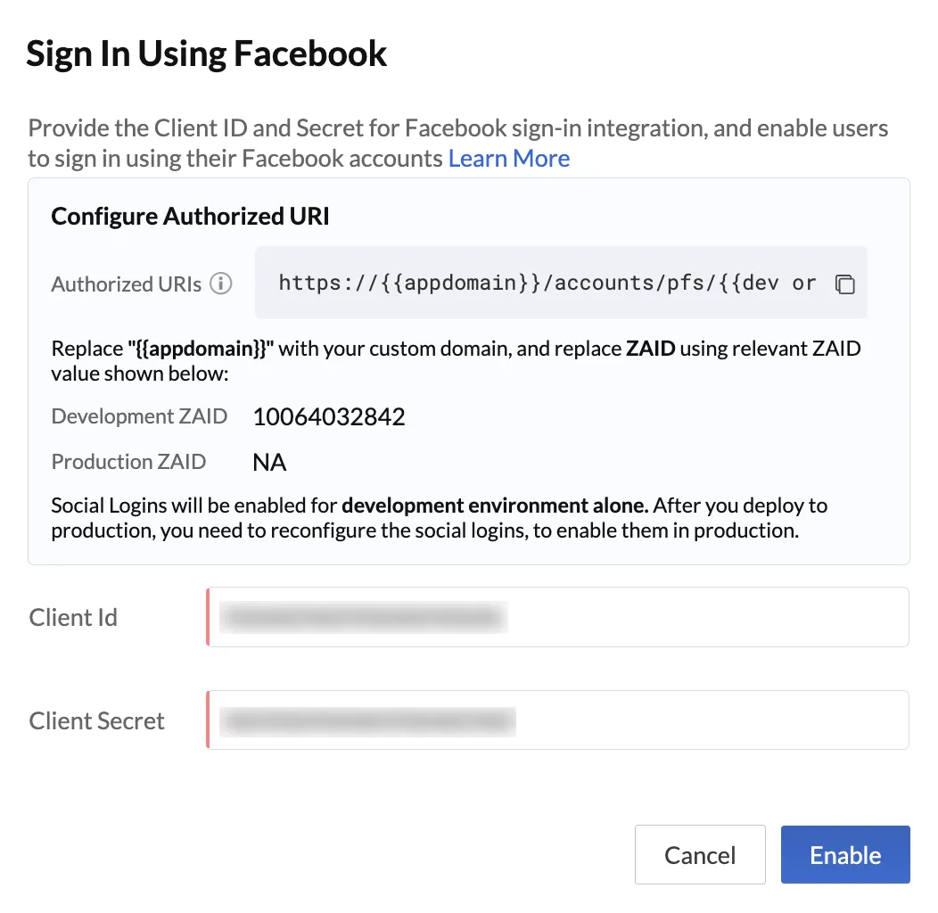Image resolution: width=938 pixels, height=913 pixels.
Task: Enable Facebook sign-in with the blue button
Action: tap(845, 854)
